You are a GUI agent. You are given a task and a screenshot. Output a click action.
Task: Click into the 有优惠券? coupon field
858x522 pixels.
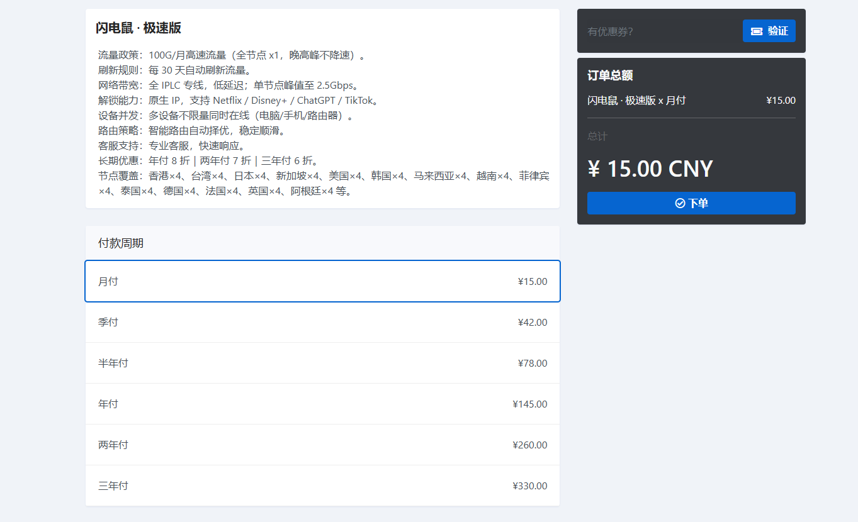click(x=658, y=31)
